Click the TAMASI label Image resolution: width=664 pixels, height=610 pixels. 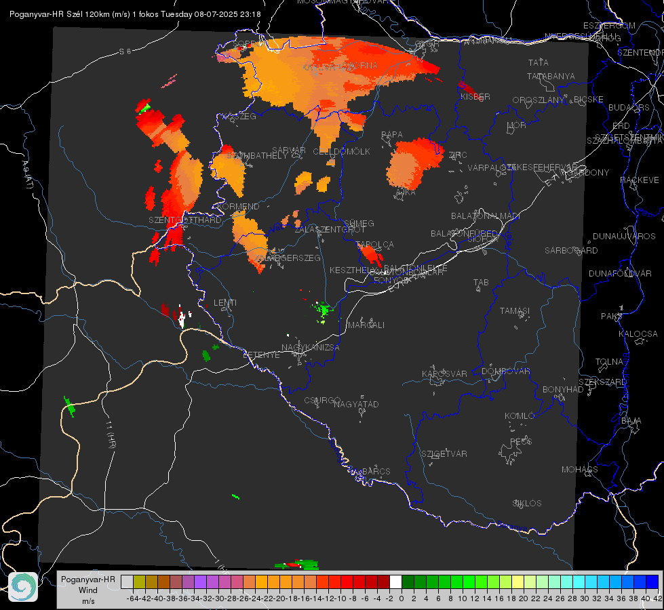[x=515, y=310]
